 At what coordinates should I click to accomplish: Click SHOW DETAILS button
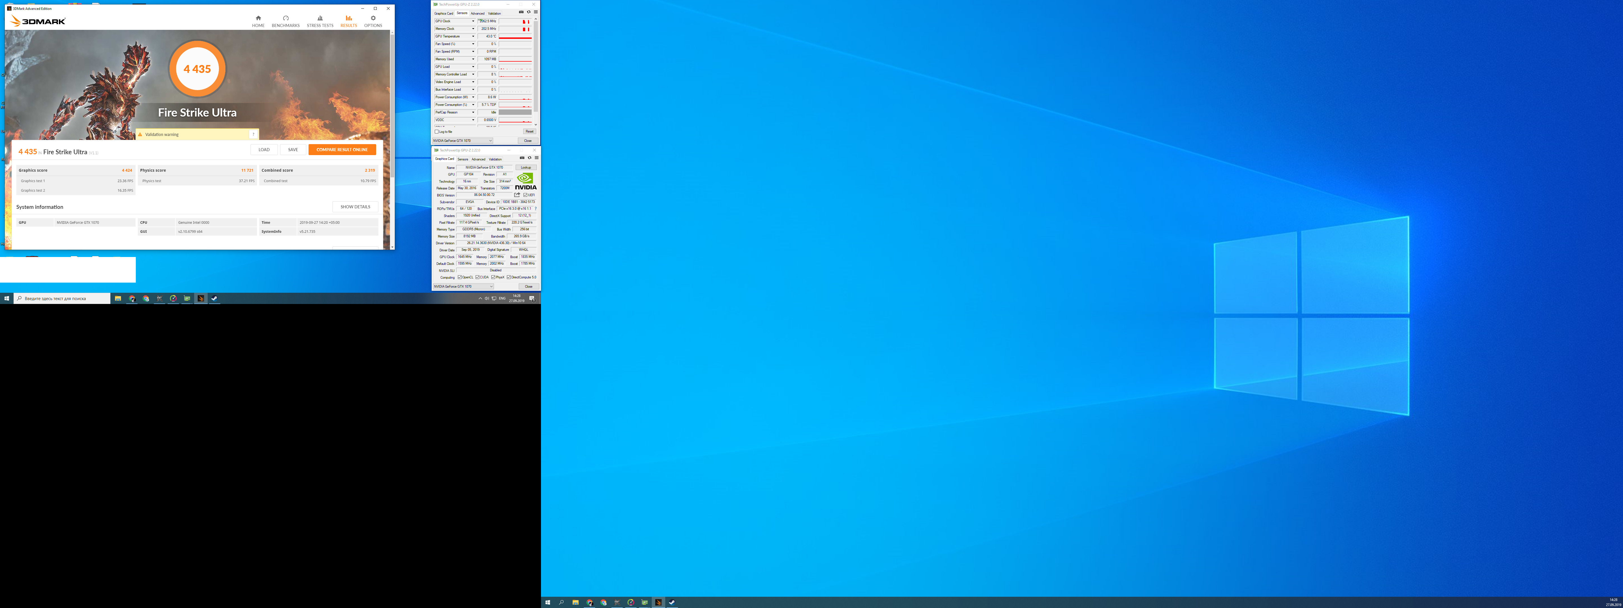tap(355, 206)
